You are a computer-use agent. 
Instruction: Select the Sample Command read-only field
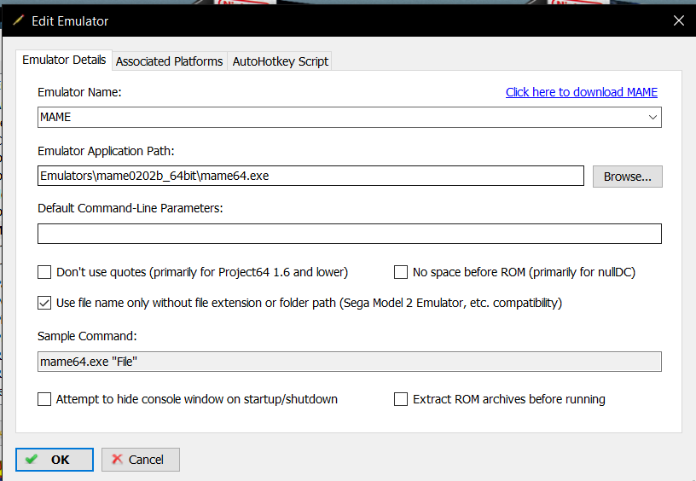(x=350, y=362)
